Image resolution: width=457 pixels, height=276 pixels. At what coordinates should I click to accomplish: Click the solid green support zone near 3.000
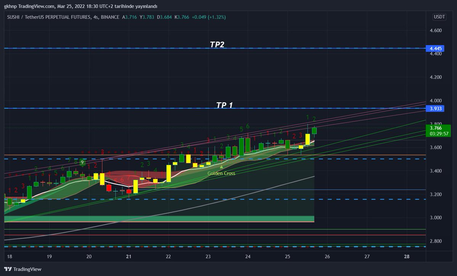click(x=159, y=219)
